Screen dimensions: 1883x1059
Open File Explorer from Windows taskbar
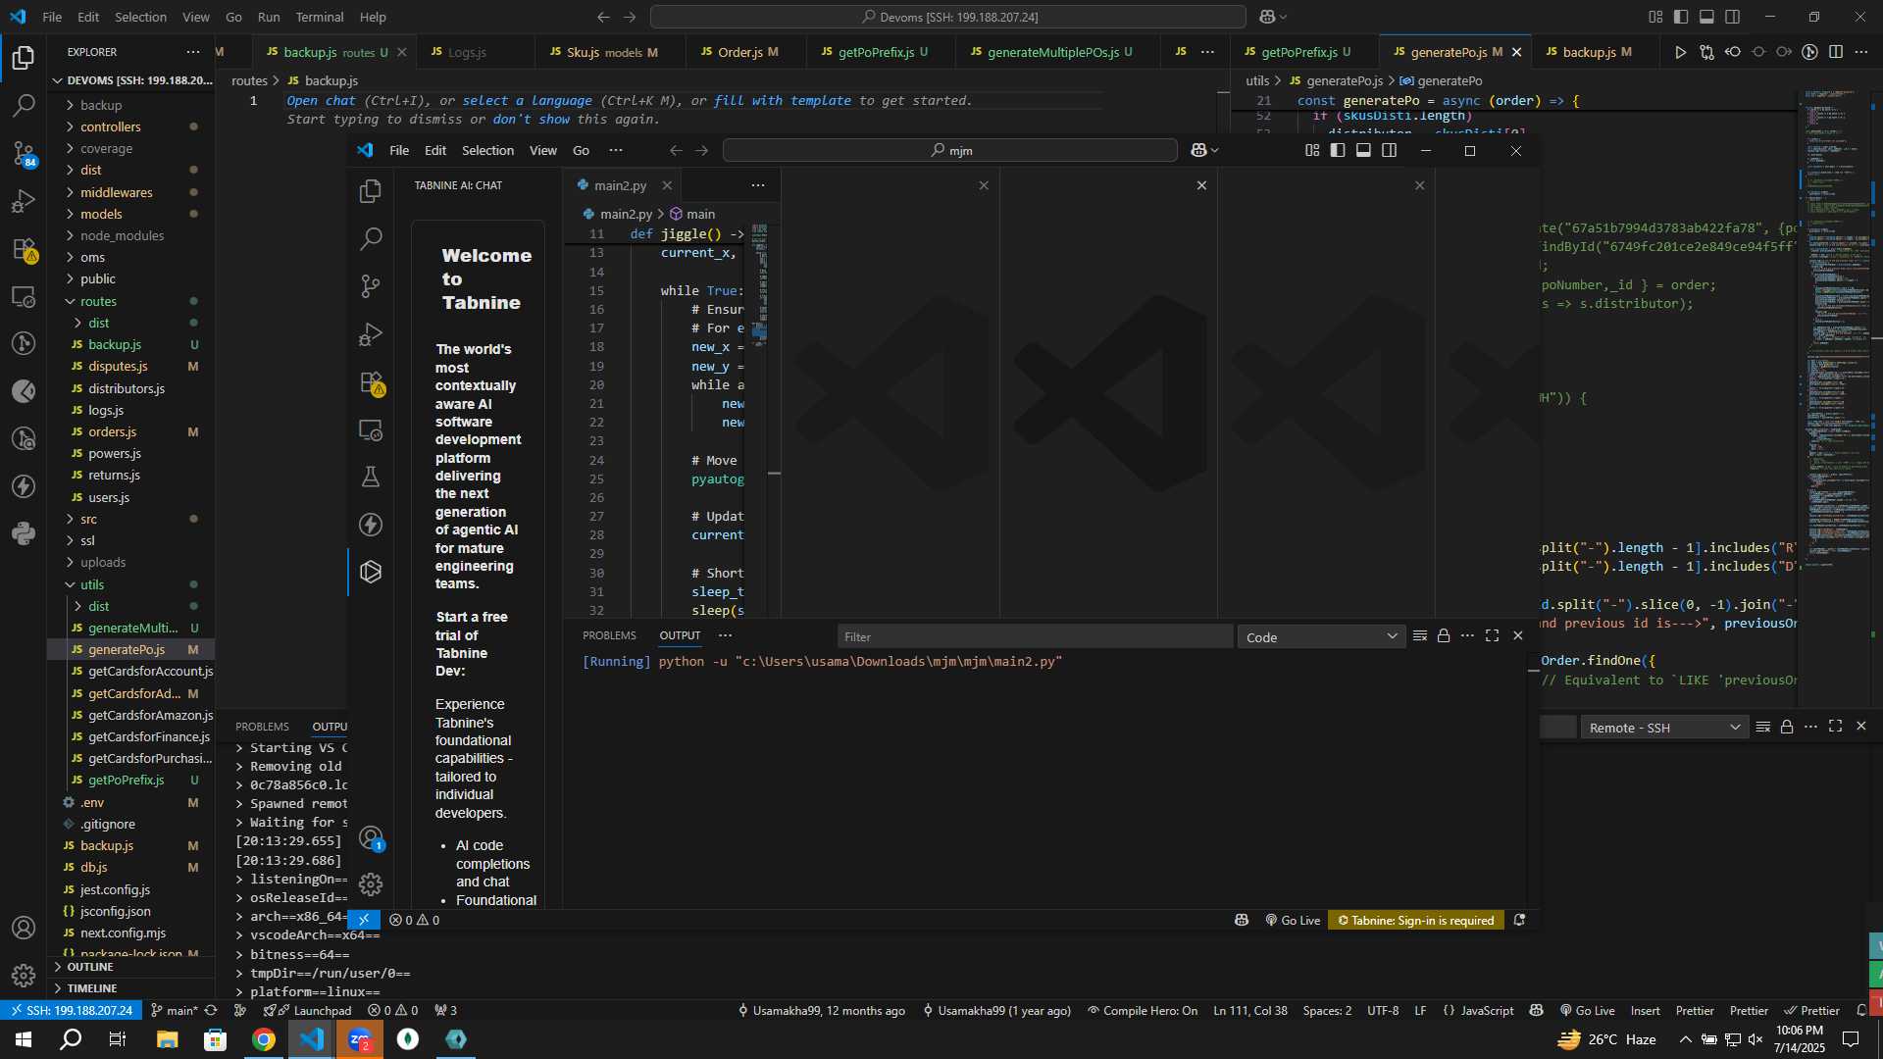pos(167,1039)
